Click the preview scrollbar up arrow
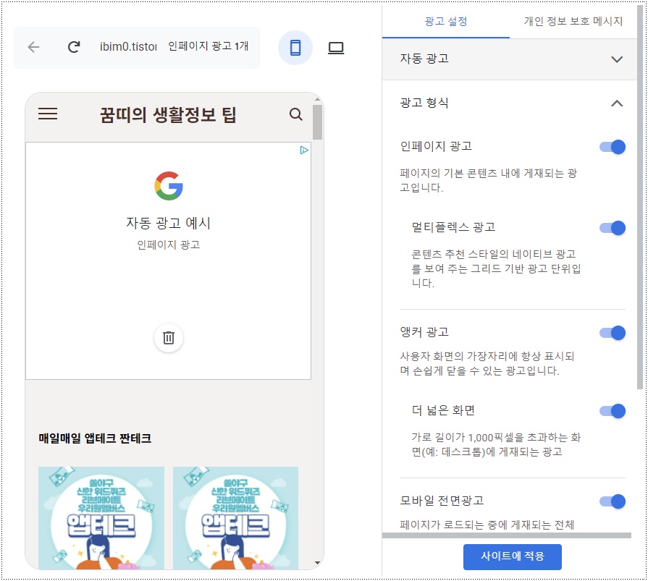The height and width of the screenshot is (581, 648). click(x=317, y=99)
